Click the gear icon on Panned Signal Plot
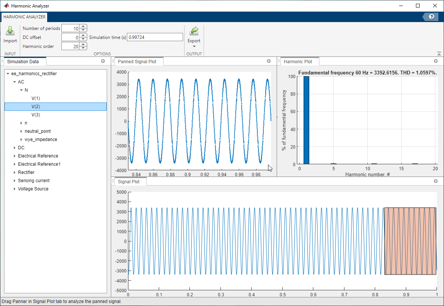The height and width of the screenshot is (306, 444). pyautogui.click(x=268, y=61)
